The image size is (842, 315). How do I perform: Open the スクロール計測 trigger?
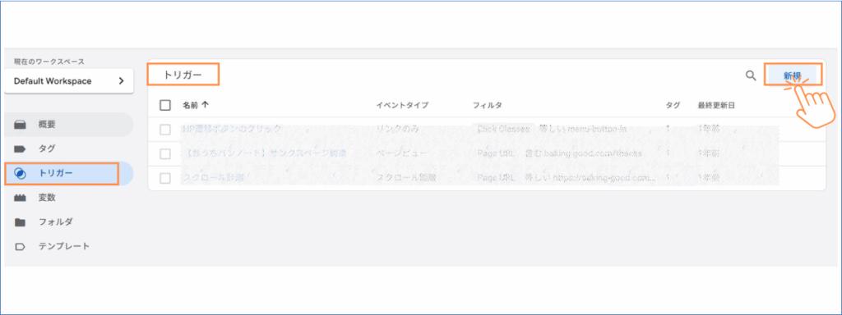pyautogui.click(x=213, y=178)
